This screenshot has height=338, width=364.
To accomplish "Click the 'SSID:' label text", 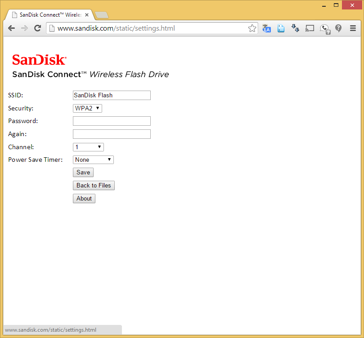I will point(16,95).
